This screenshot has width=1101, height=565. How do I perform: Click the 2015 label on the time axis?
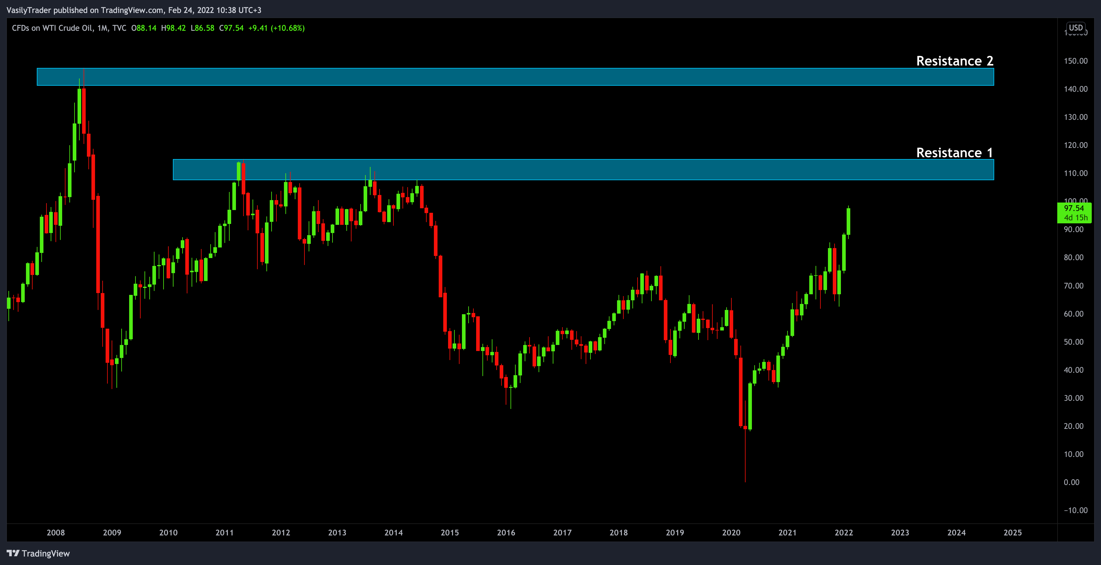450,532
